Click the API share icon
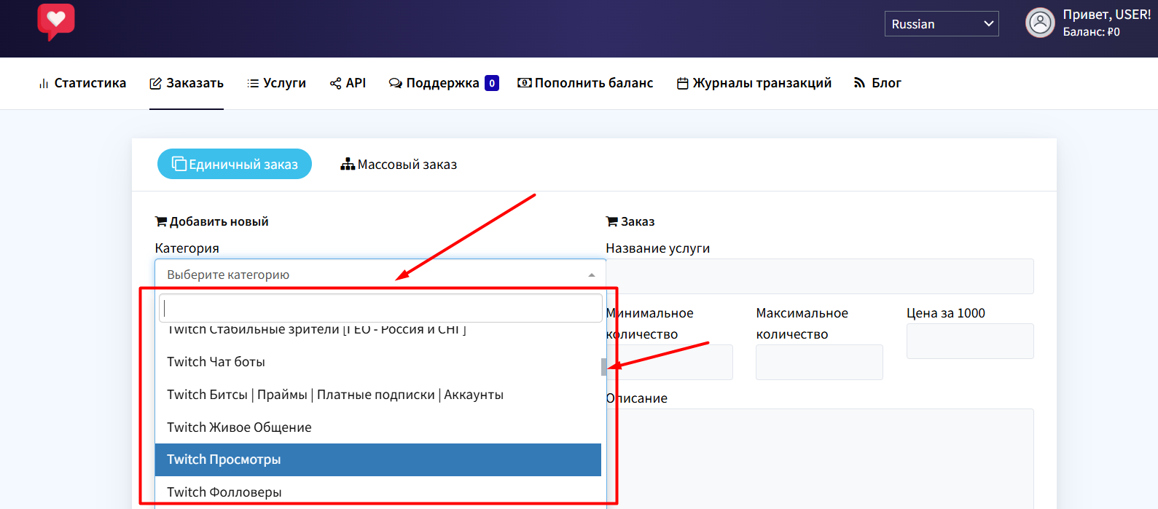The height and width of the screenshot is (509, 1158). point(335,84)
